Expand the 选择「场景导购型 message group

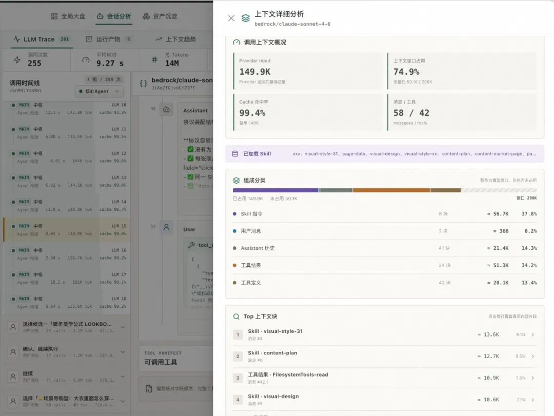tap(123, 401)
